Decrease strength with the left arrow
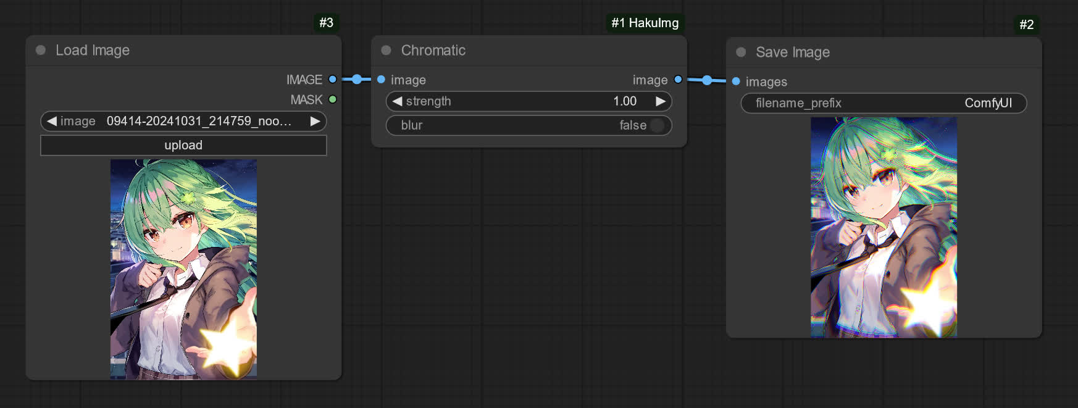 (397, 101)
